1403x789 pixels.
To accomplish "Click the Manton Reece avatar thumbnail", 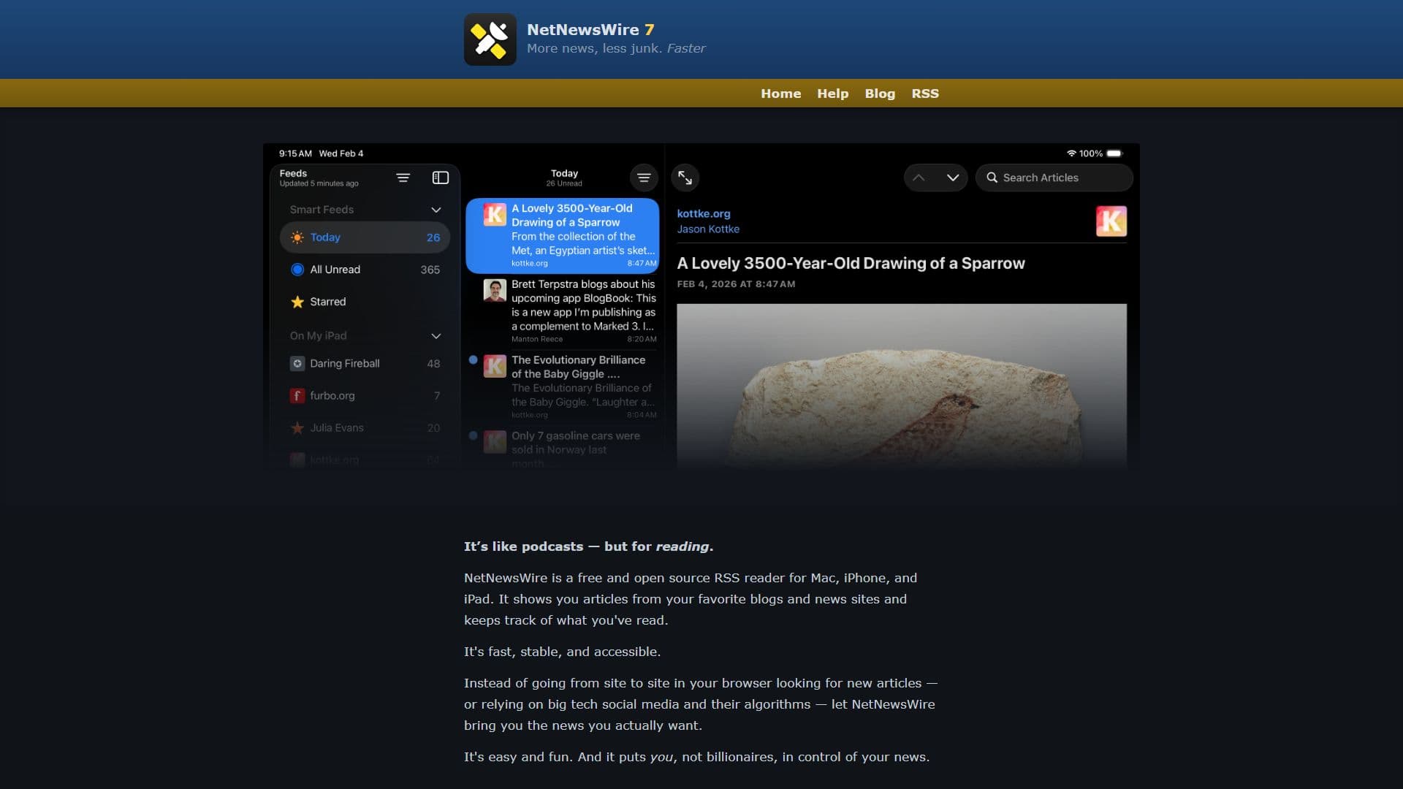I will pos(495,290).
